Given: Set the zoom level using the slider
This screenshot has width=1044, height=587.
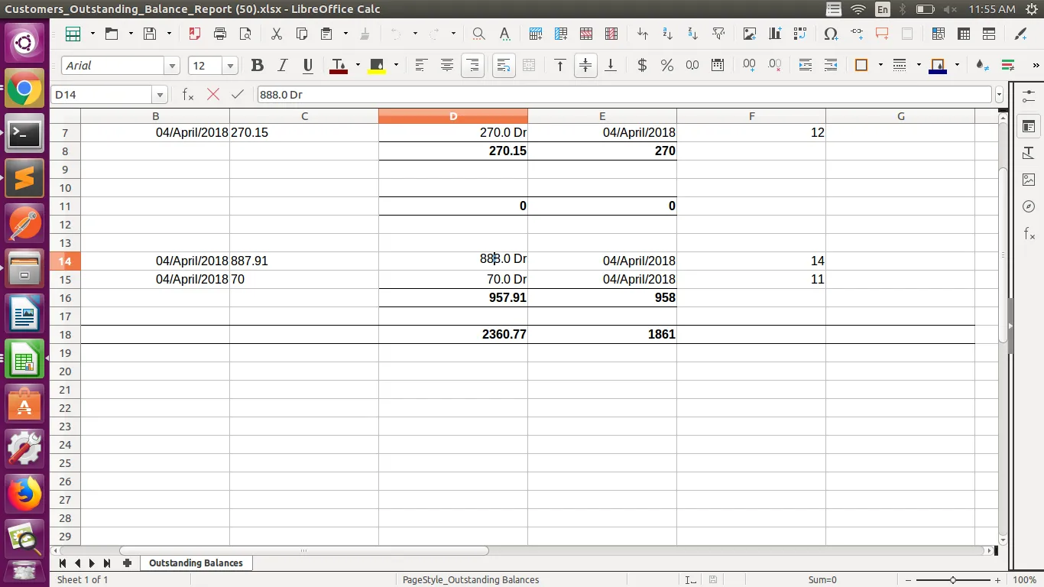Looking at the screenshot, I should pos(952,580).
